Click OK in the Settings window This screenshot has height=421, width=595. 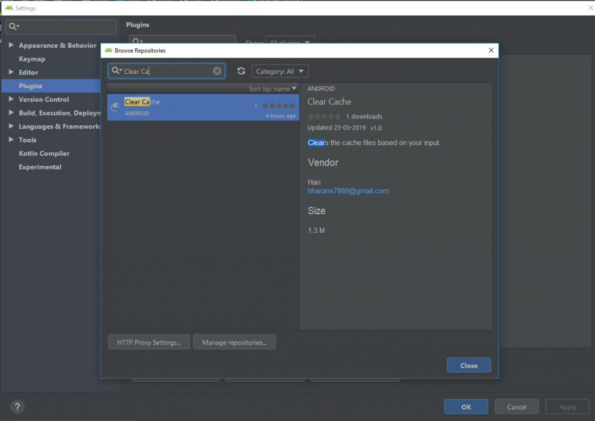click(x=466, y=406)
